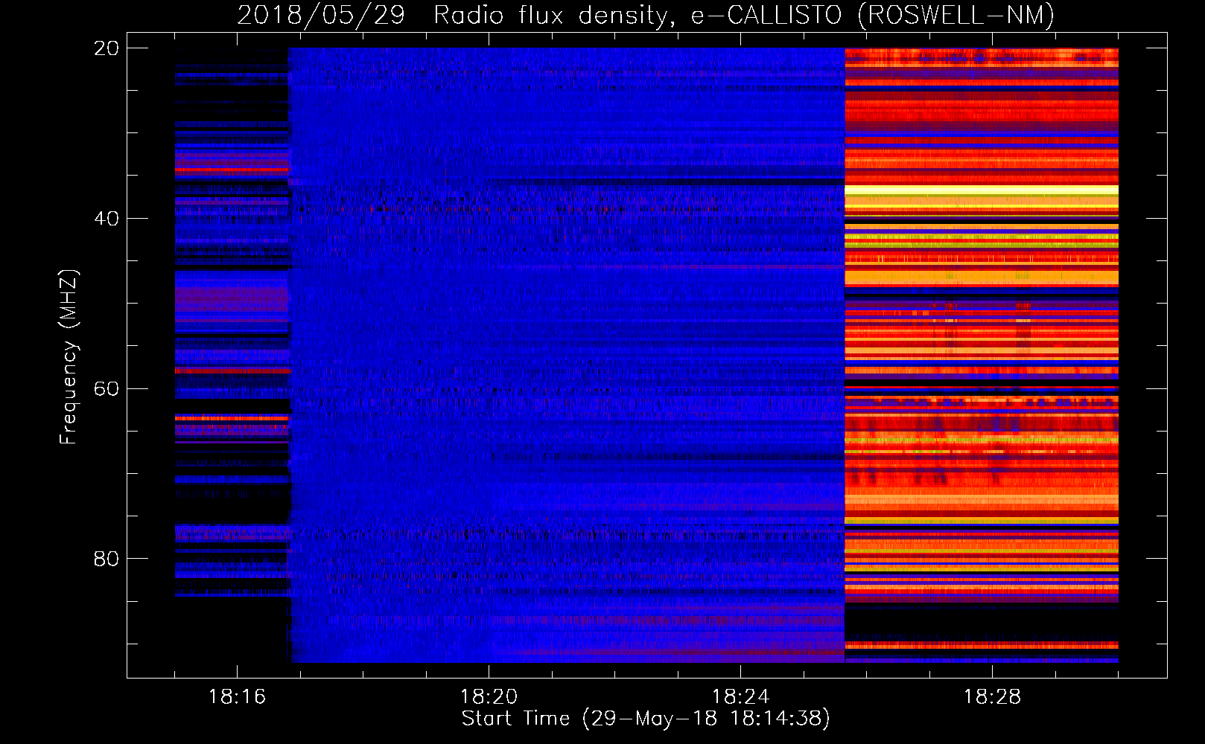Click the 18:20 time tick label
The image size is (1205, 744).
489,697
